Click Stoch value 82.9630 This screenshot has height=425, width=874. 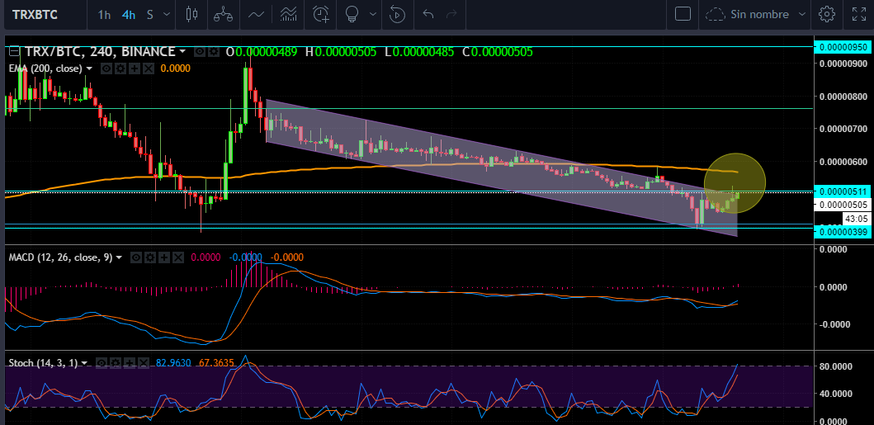pyautogui.click(x=173, y=363)
